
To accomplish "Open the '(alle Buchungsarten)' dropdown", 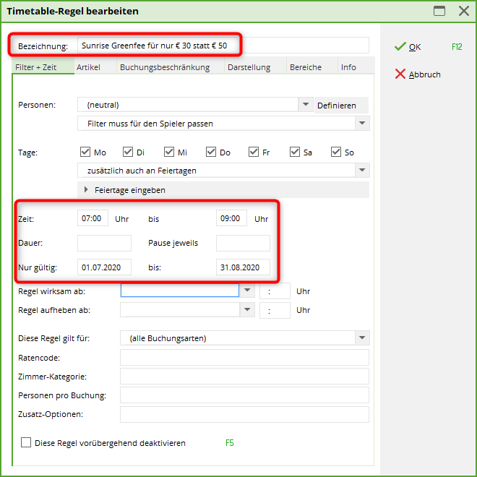I will tap(362, 338).
